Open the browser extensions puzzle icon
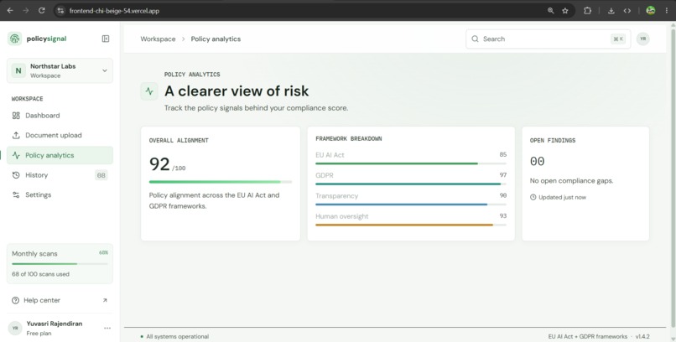Screen dimensions: 676x342 587,11
